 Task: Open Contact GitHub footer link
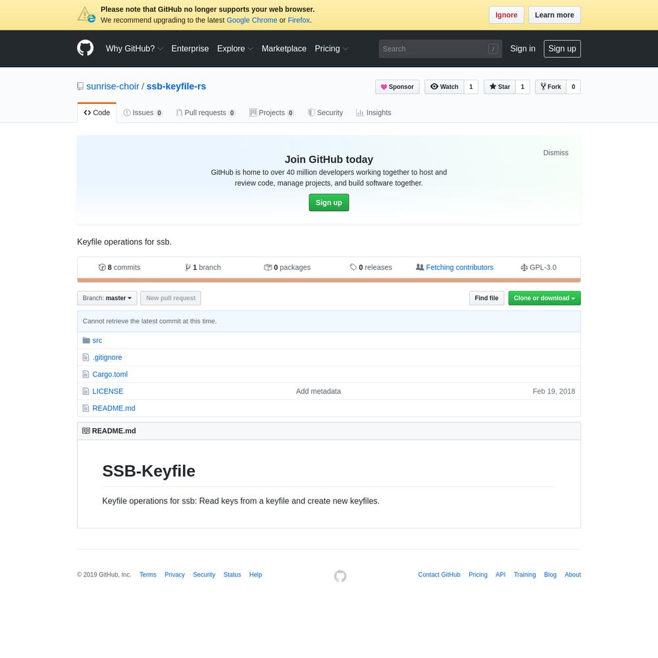439,574
